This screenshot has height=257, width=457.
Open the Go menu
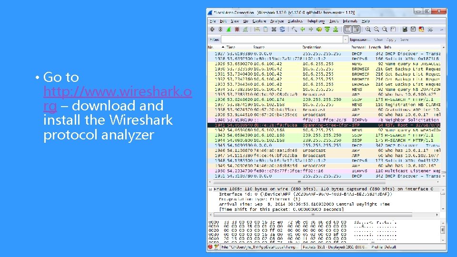(246, 21)
